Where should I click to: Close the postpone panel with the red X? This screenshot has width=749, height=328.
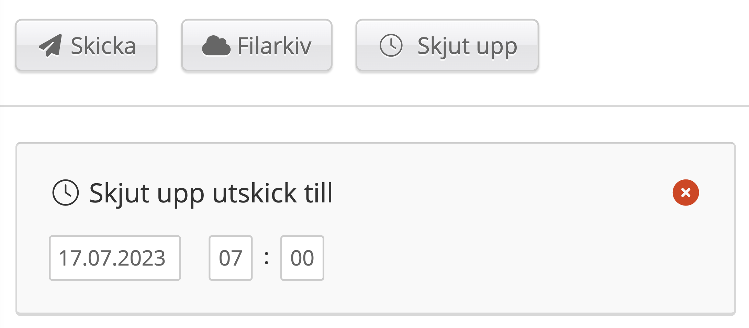pyautogui.click(x=685, y=192)
